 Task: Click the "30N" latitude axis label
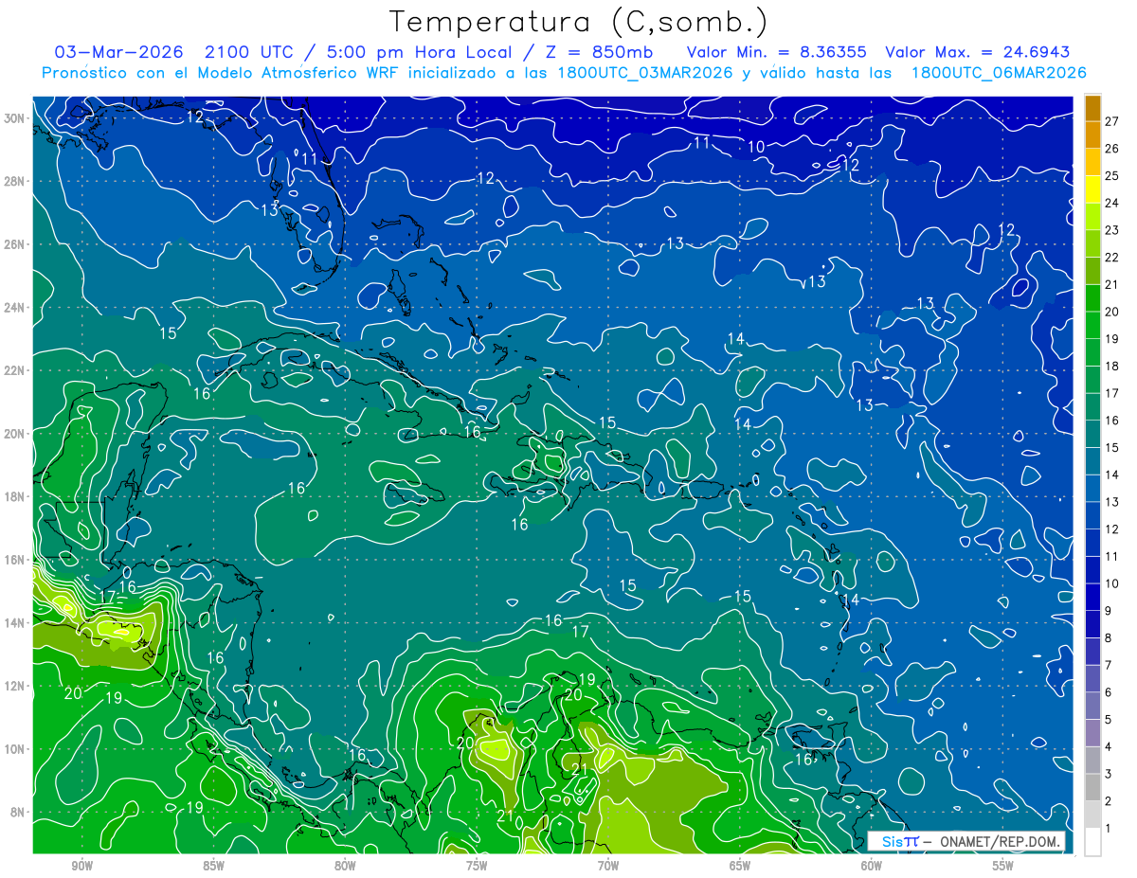click(x=15, y=118)
